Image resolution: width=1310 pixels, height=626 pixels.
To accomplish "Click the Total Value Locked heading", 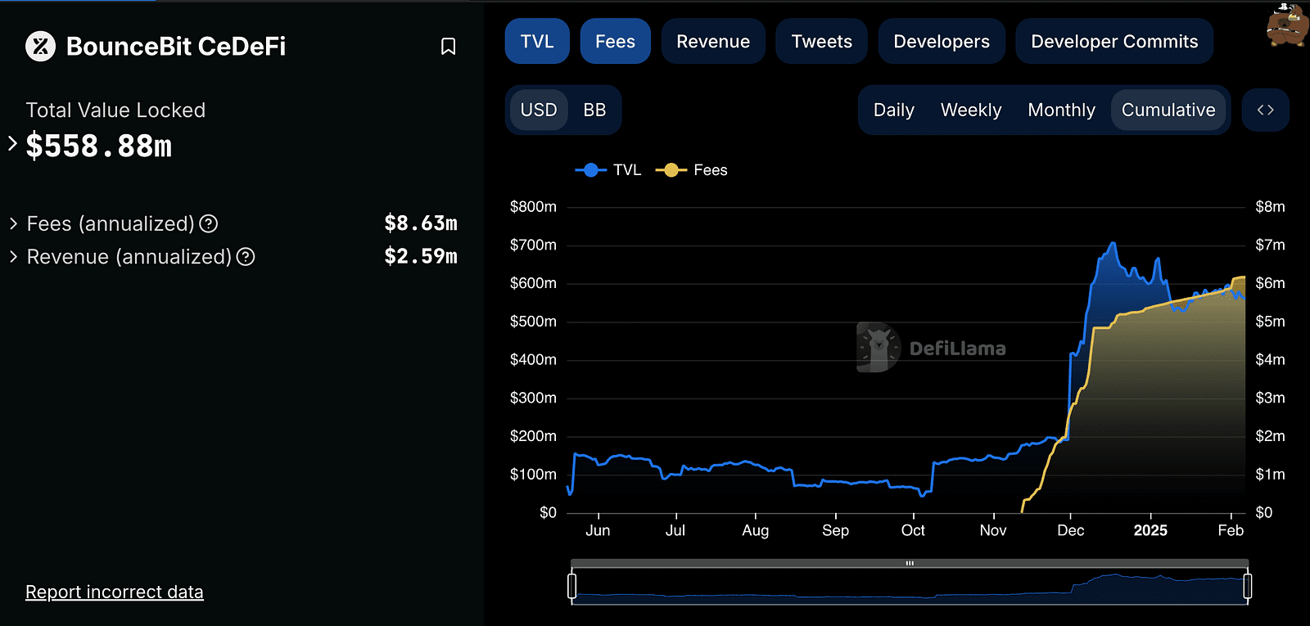I will coord(115,110).
